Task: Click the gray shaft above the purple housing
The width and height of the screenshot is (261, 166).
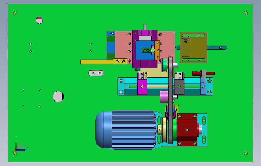Action: (145, 27)
